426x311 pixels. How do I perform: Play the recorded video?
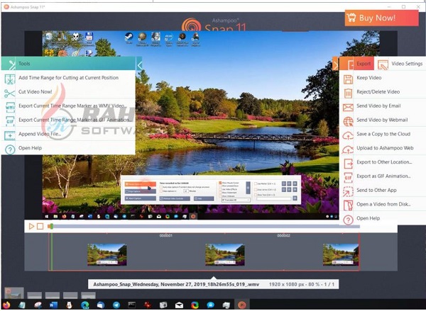click(31, 226)
